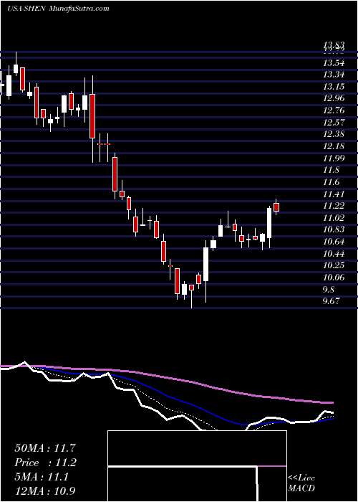Click the 10.64 price axis label
The width and height of the screenshot is (358, 502).
point(334,242)
